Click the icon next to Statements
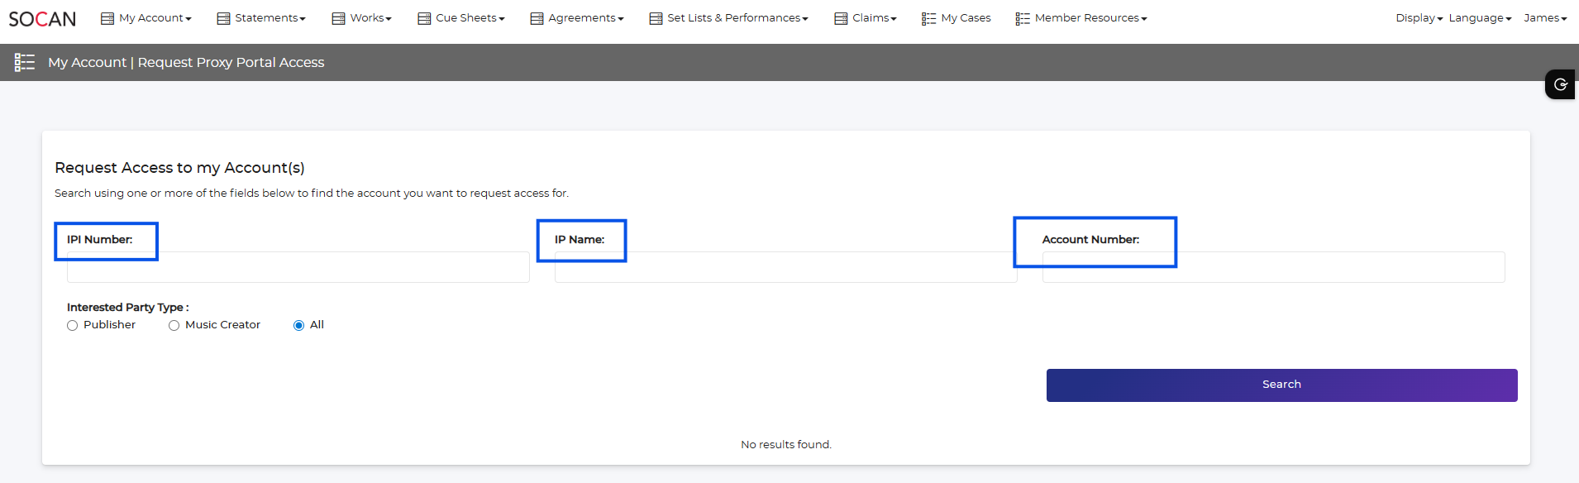The image size is (1579, 483). 223,18
